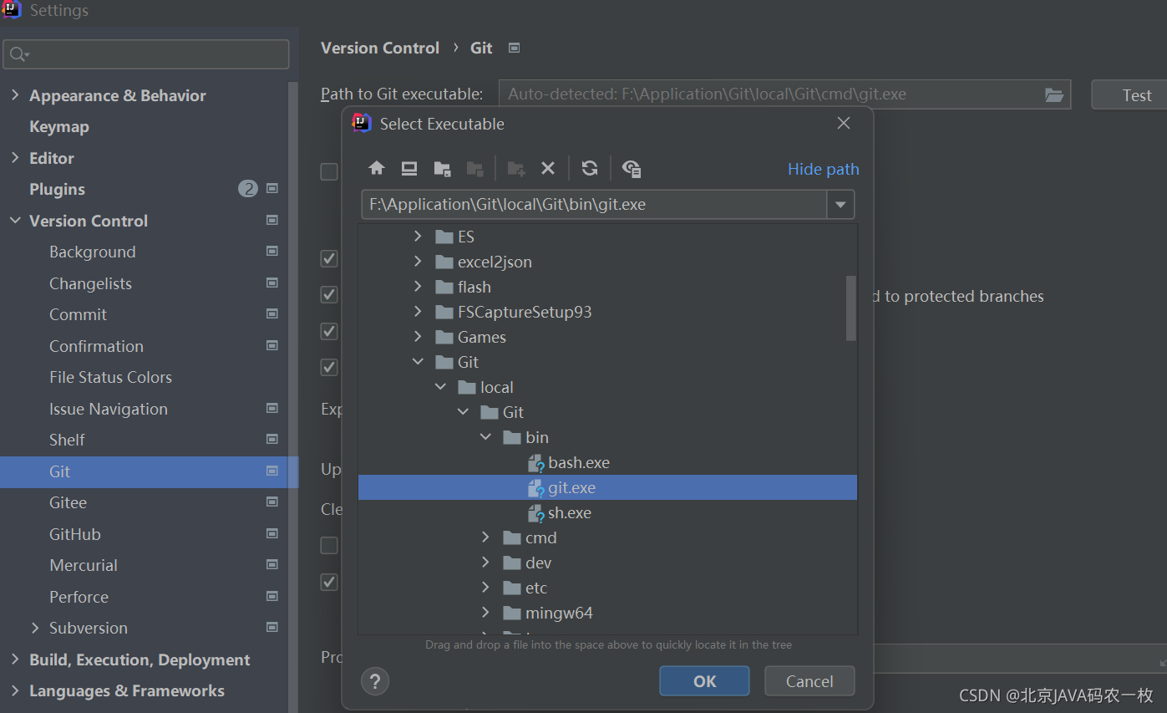
Task: Click Version Control in the breadcrumb
Action: tap(380, 48)
